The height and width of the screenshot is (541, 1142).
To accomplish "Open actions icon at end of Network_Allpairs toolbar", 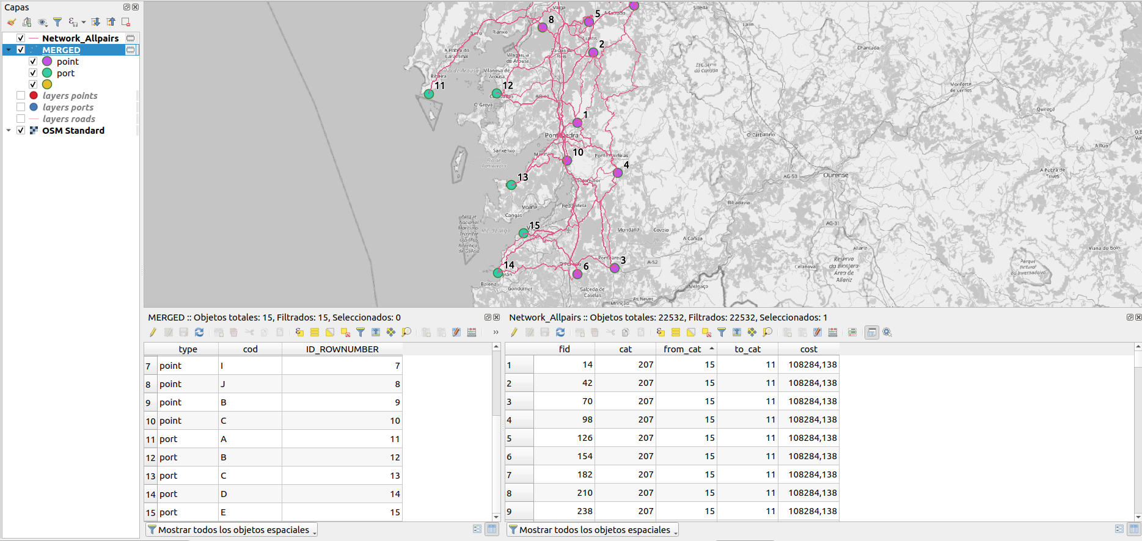I will (887, 332).
